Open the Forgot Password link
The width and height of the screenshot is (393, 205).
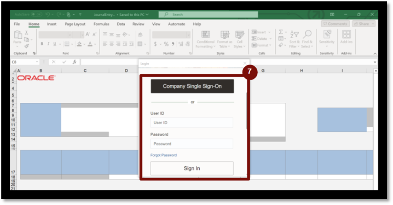point(163,155)
